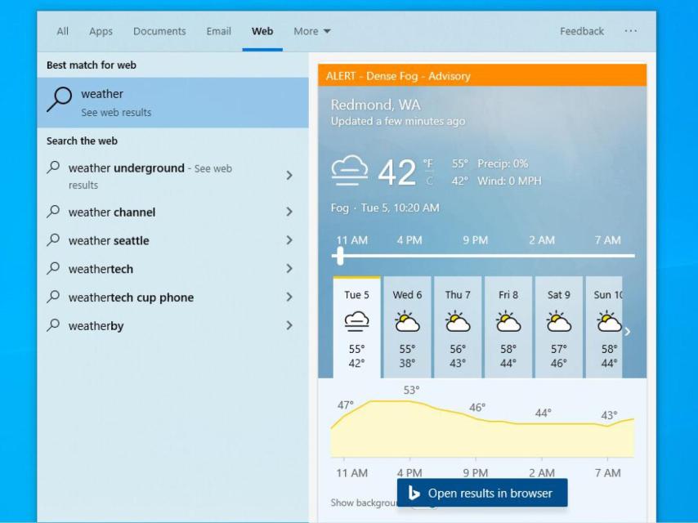Switch temperature unit to Celsius
This screenshot has height=523, width=698.
pyautogui.click(x=429, y=181)
